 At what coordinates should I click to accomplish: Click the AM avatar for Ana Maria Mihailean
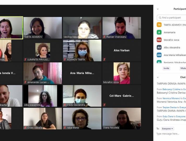tap(159, 55)
